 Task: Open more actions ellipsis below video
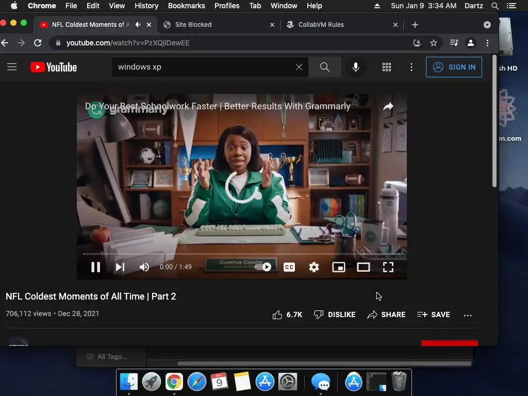467,315
